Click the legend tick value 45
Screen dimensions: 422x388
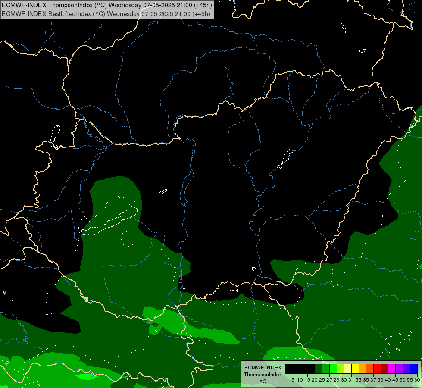[x=395, y=380]
